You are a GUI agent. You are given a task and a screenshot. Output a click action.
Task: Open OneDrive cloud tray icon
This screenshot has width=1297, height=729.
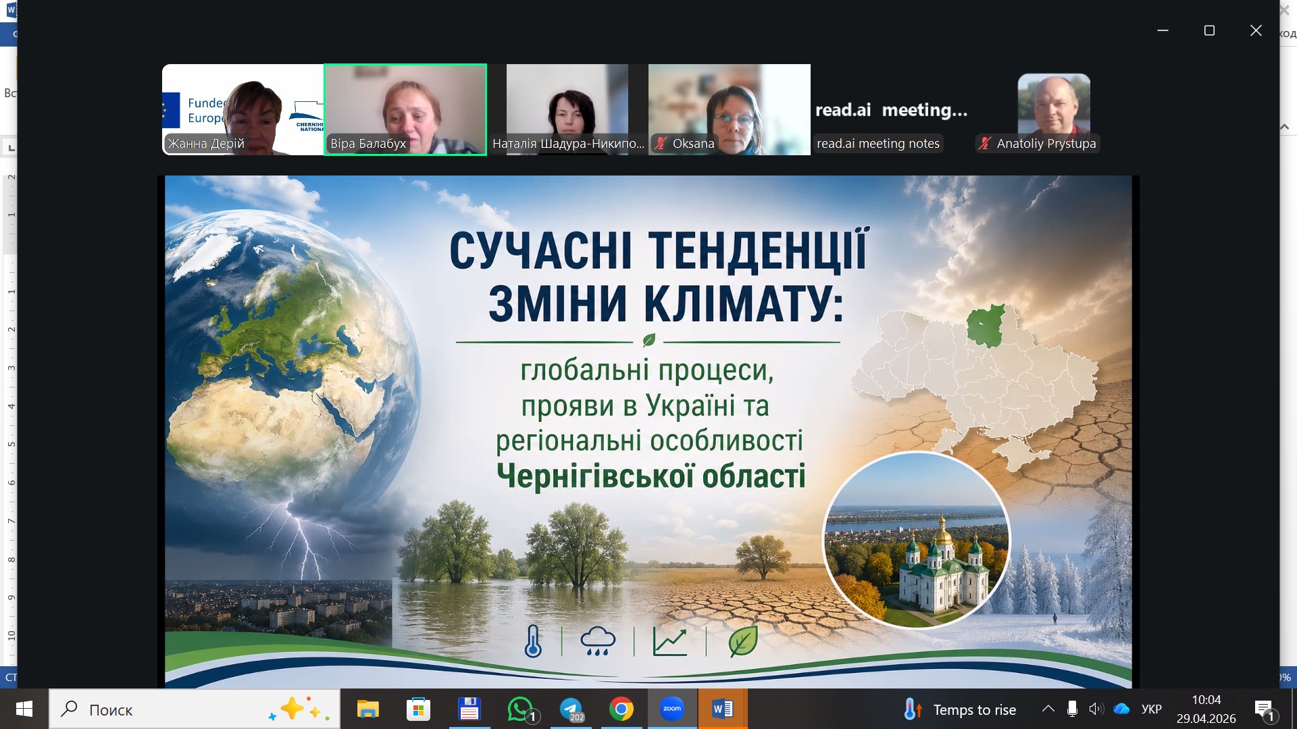1121,709
